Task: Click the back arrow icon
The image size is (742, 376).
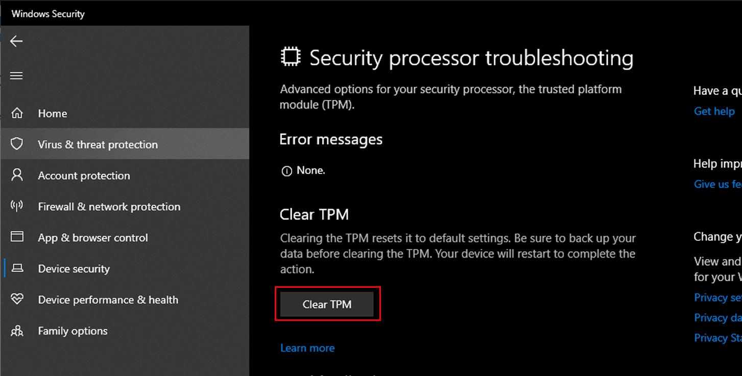Action: pyautogui.click(x=16, y=41)
